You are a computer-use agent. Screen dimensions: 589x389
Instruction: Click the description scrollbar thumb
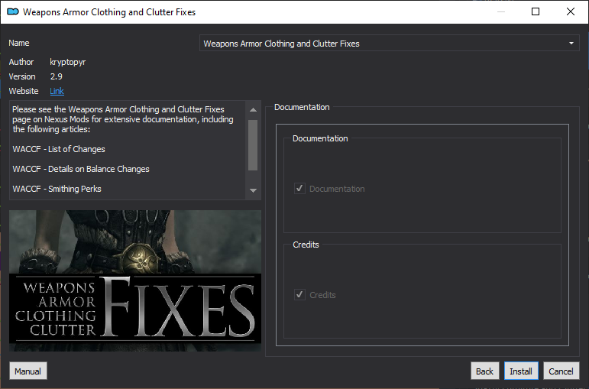[253, 145]
